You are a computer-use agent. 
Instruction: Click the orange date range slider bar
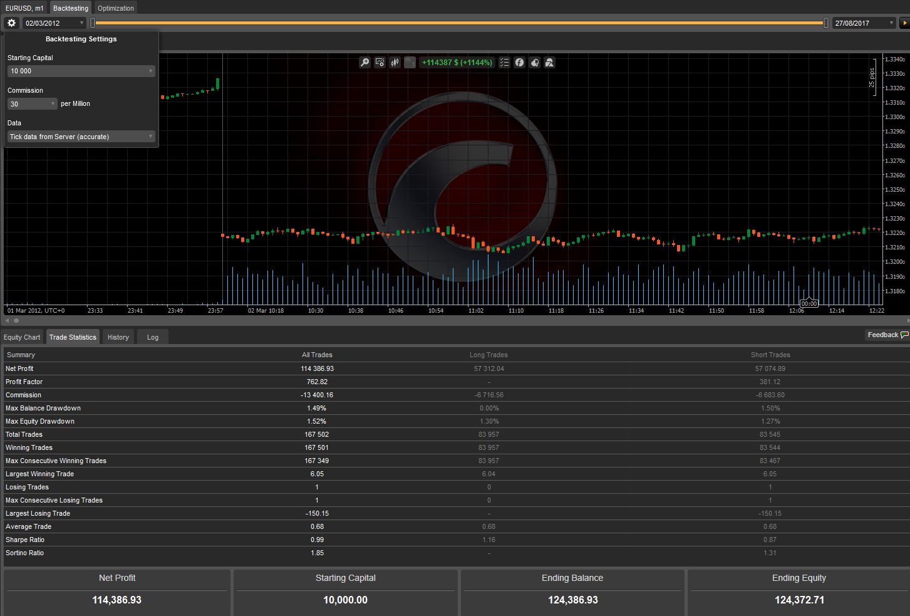459,23
